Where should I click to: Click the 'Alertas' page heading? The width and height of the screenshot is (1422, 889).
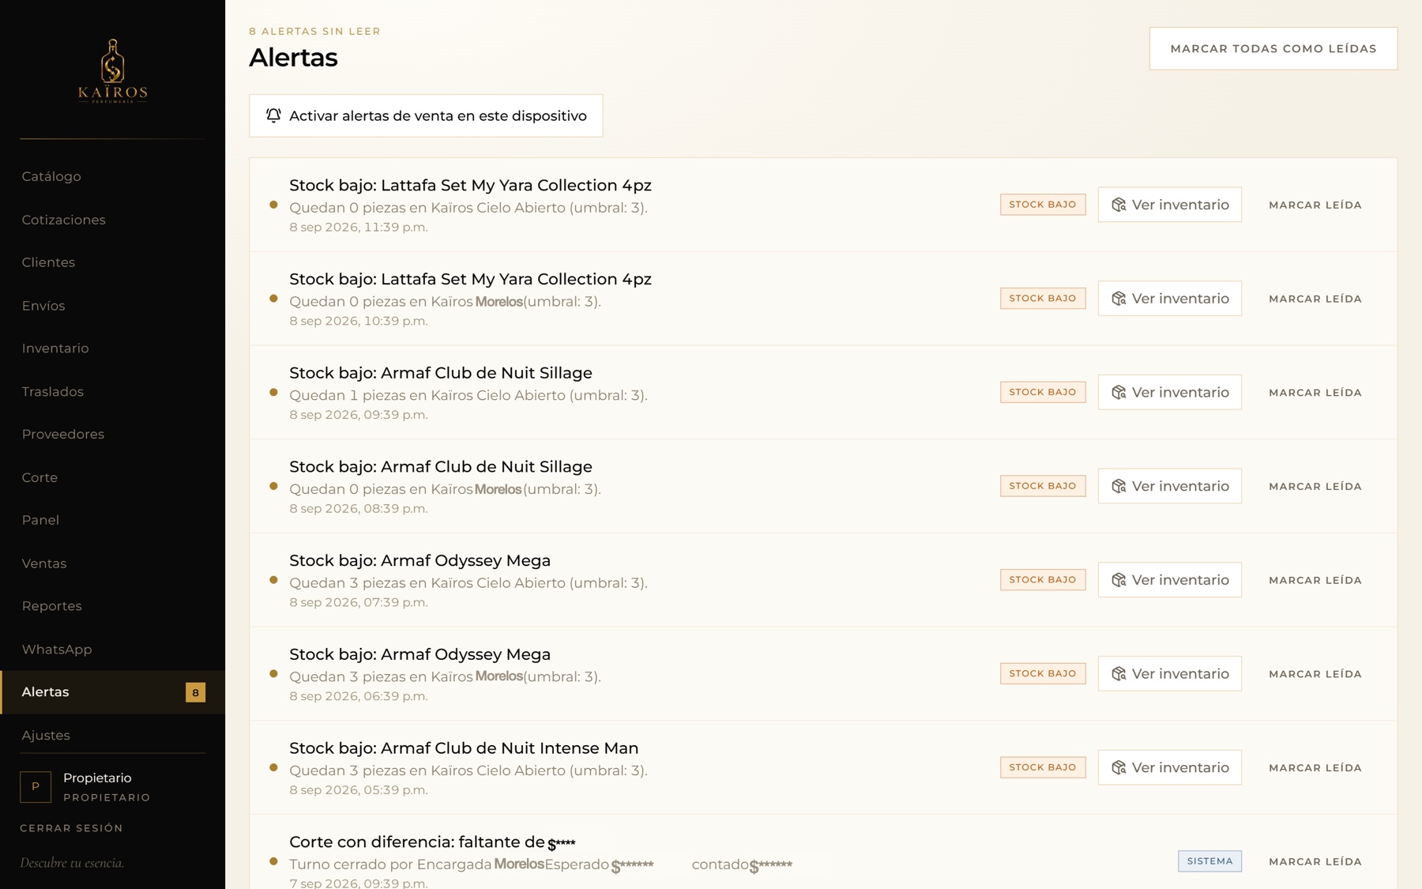293,58
